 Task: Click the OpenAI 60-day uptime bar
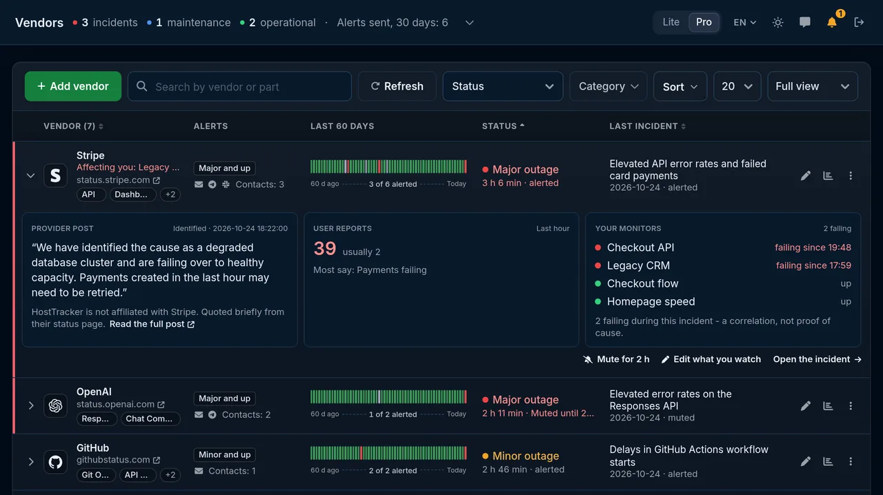(388, 396)
